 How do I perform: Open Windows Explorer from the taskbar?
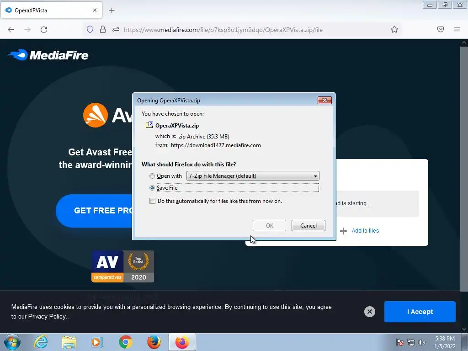click(69, 342)
